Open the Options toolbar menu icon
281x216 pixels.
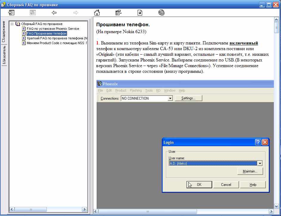tap(119, 13)
